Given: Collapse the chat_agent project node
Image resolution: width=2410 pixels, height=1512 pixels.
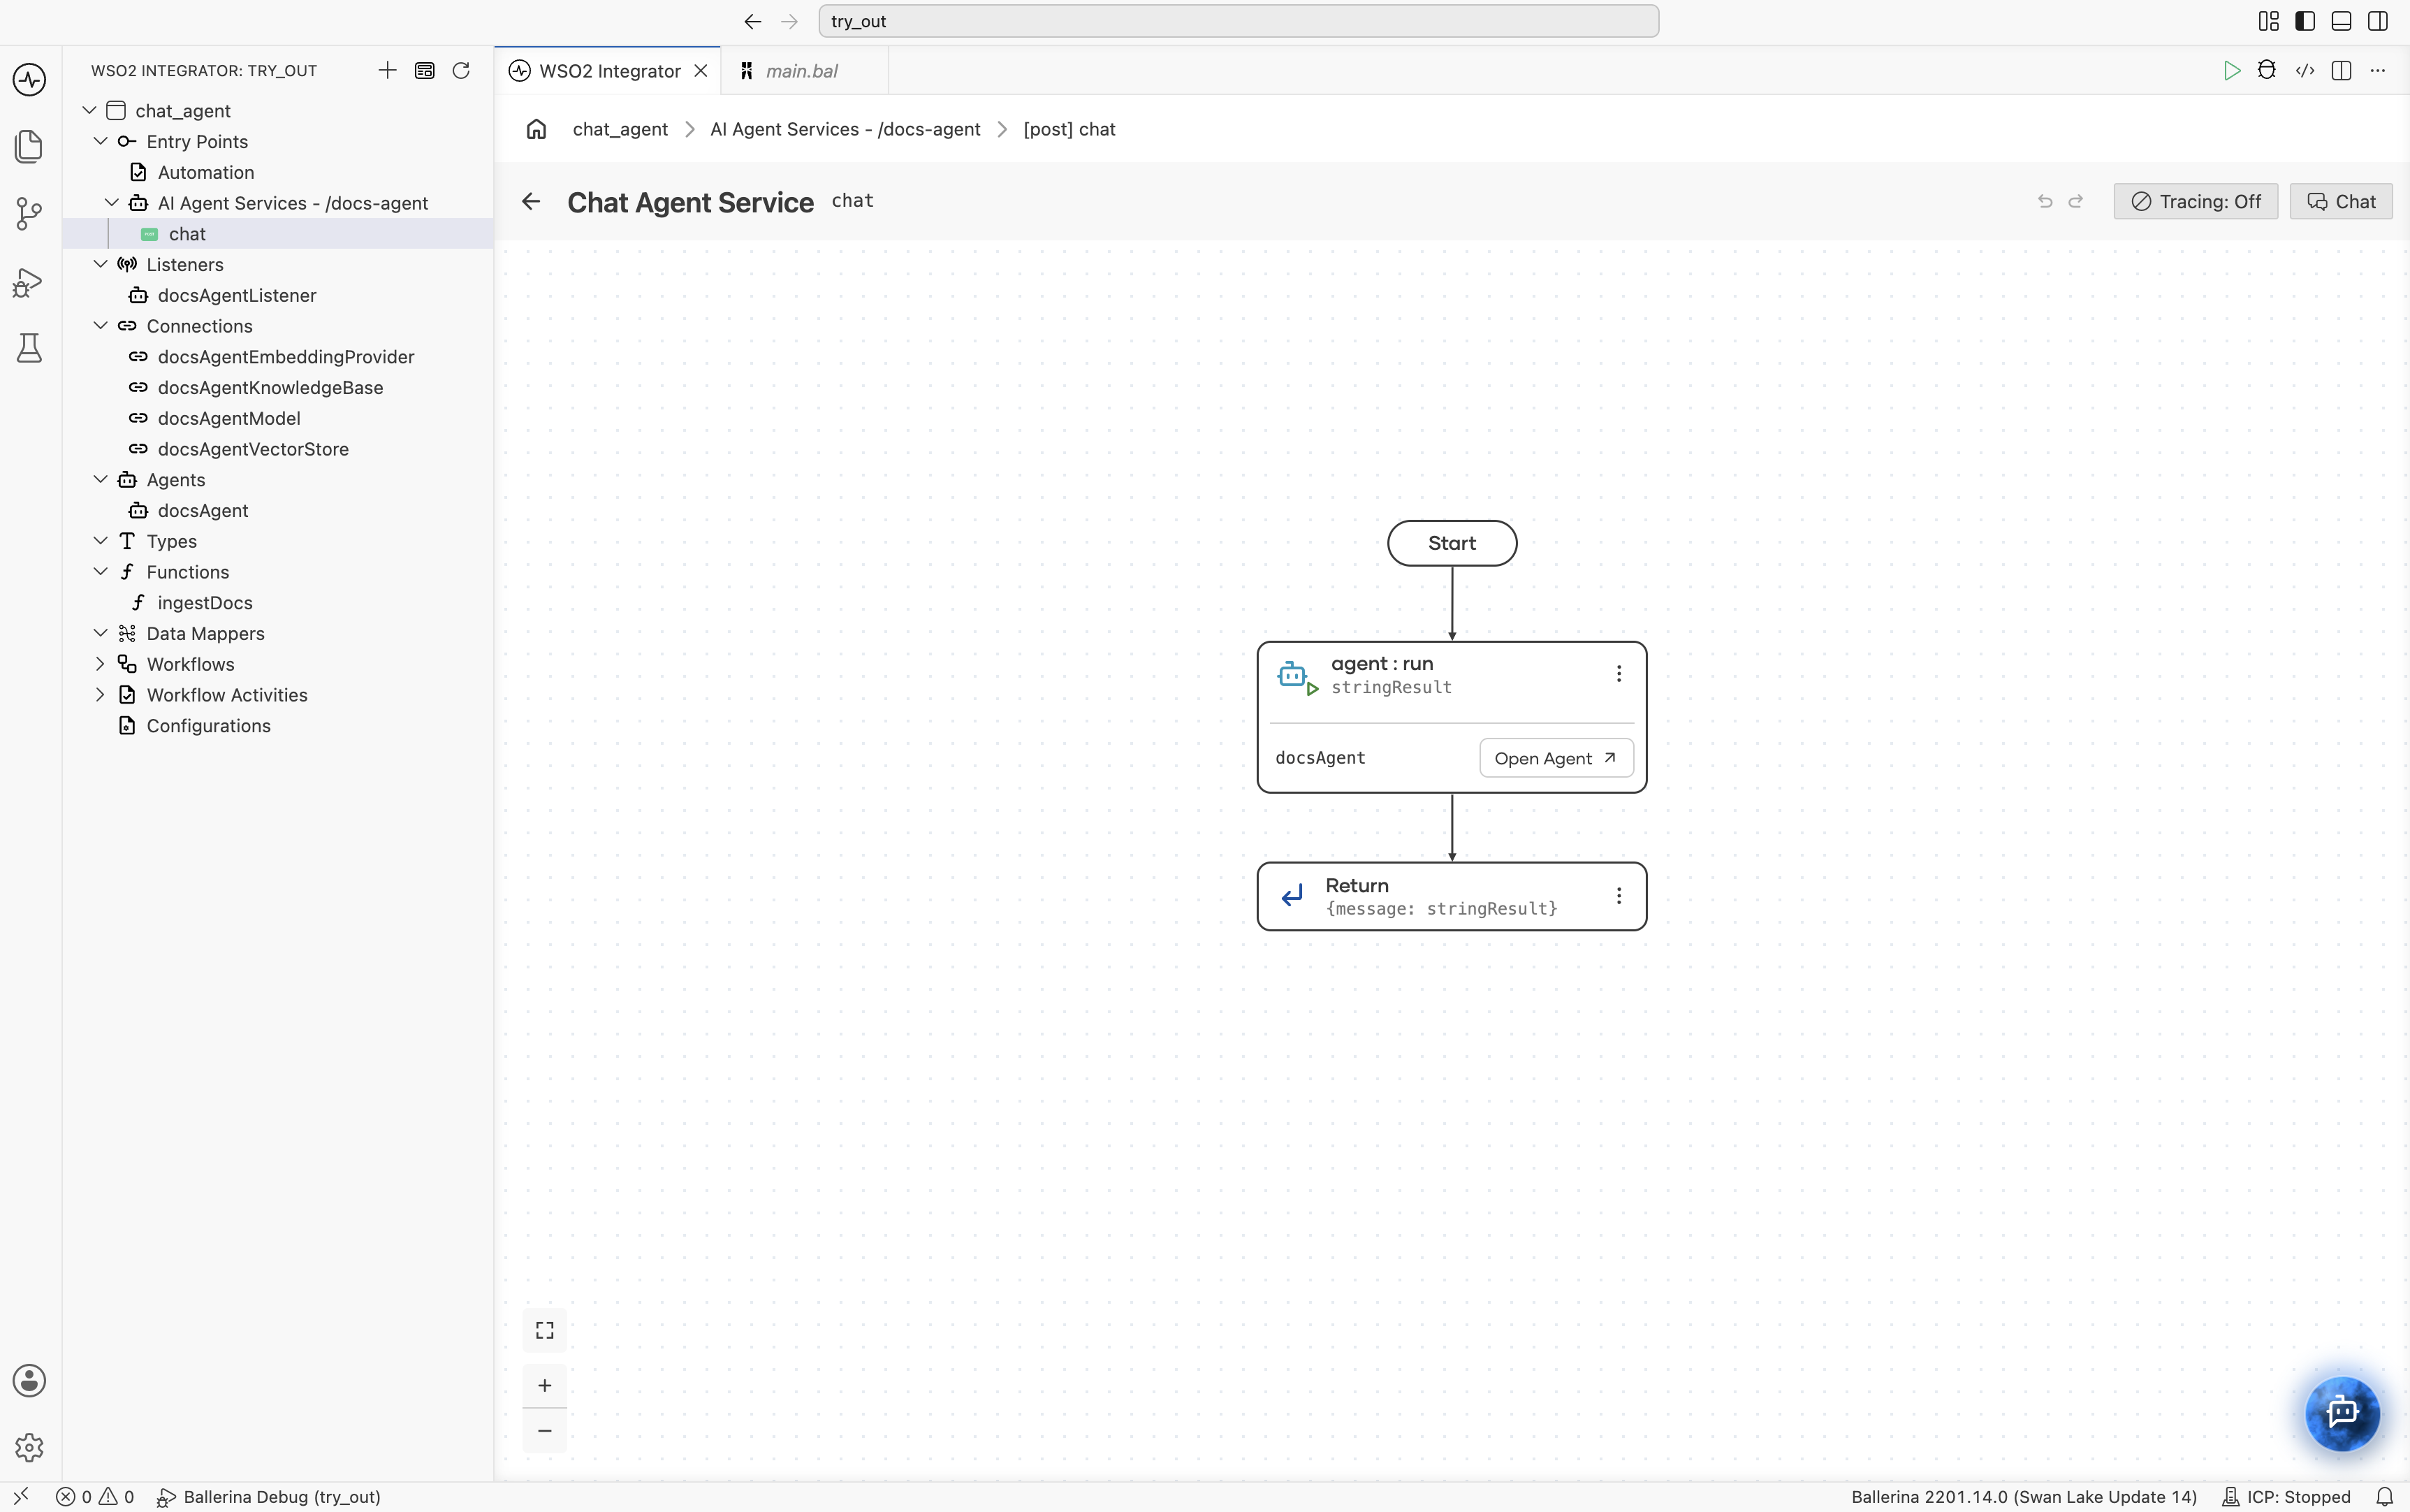Looking at the screenshot, I should [x=89, y=110].
